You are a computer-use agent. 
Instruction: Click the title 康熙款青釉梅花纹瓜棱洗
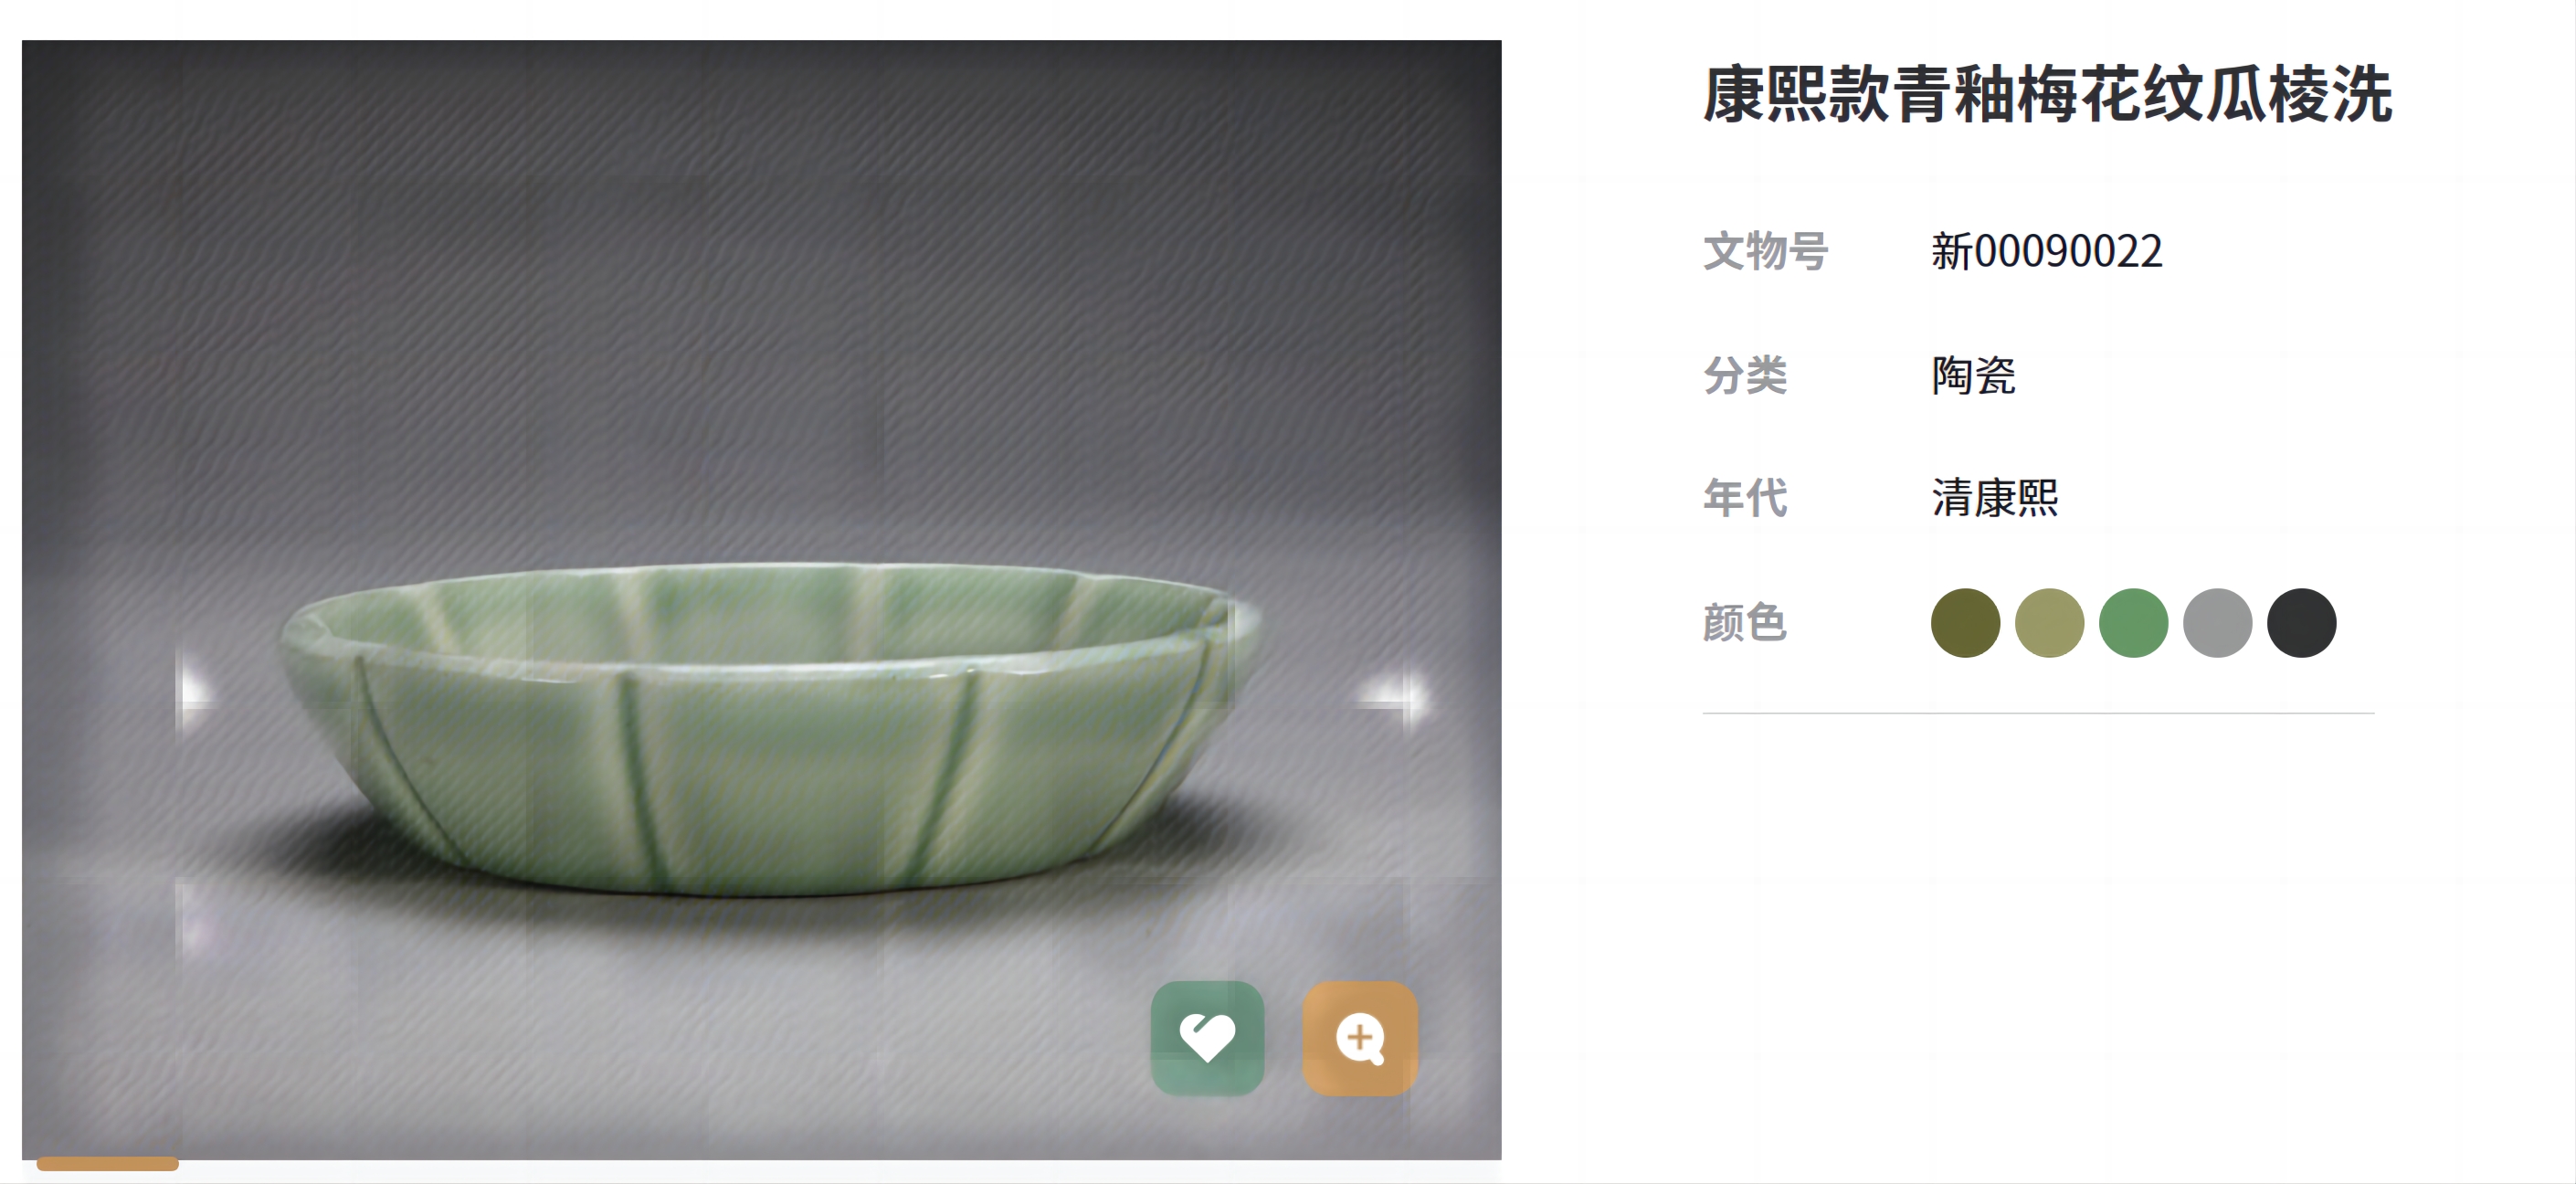[x=2047, y=95]
